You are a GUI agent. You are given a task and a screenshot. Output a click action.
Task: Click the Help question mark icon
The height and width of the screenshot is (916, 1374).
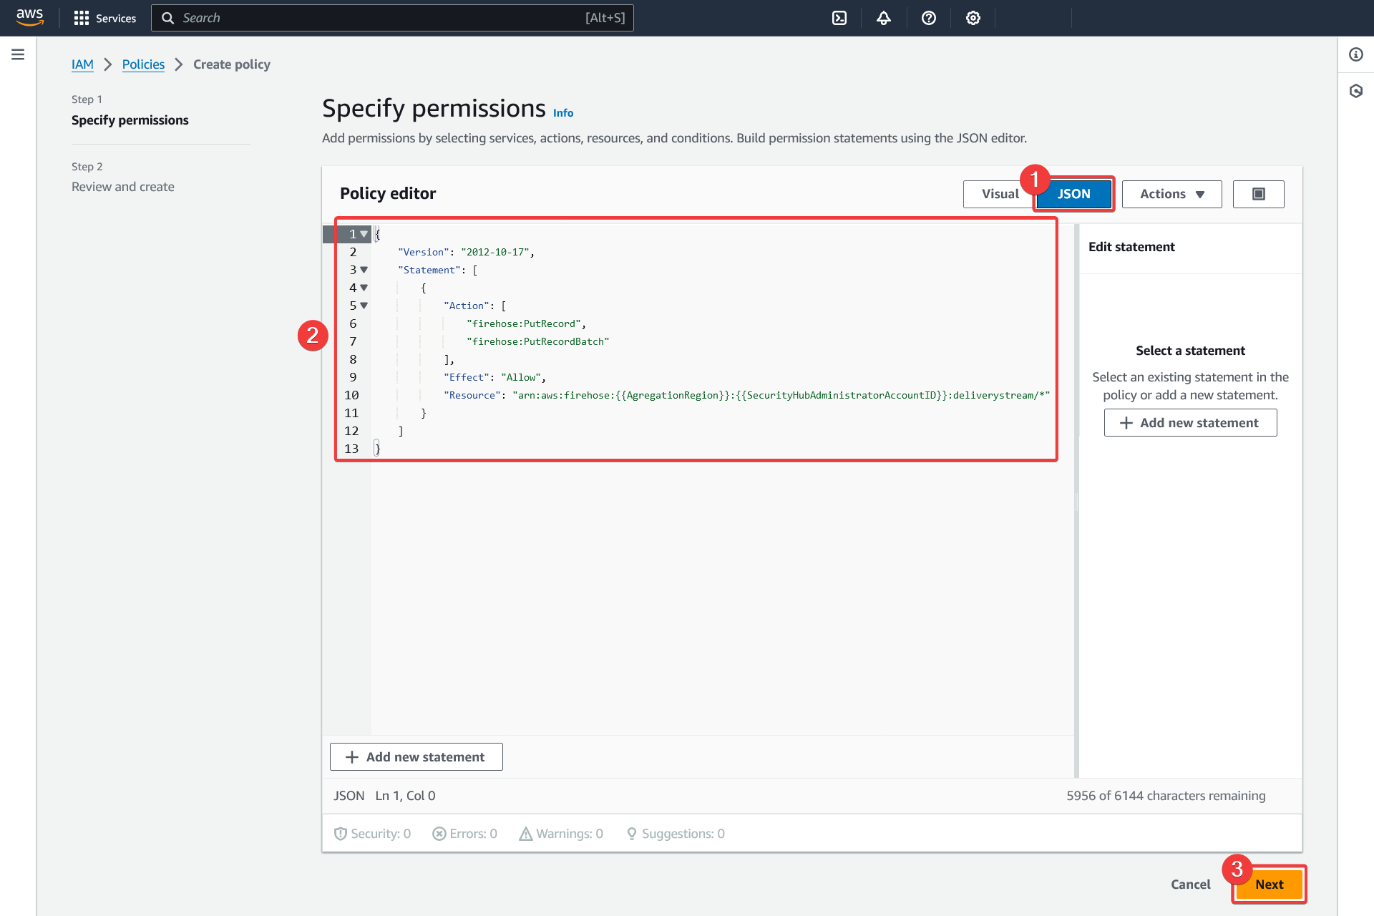(x=928, y=17)
